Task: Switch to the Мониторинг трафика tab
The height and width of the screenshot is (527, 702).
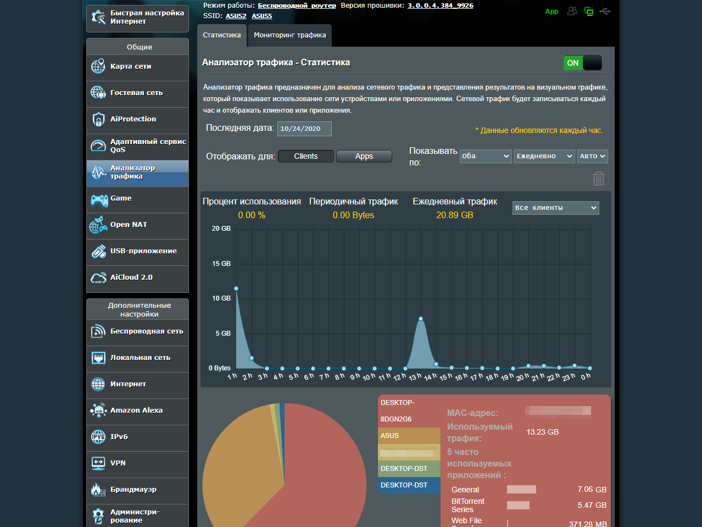Action: click(x=290, y=35)
